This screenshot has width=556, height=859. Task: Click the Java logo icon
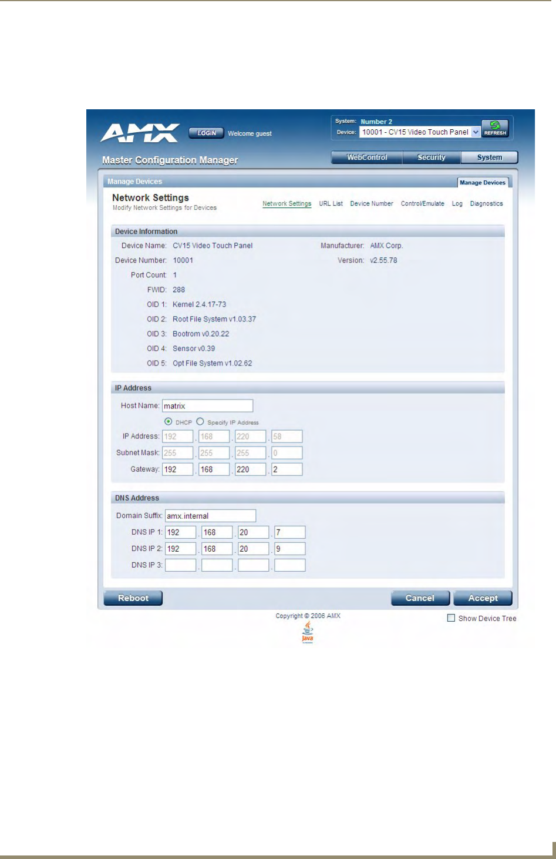click(308, 632)
